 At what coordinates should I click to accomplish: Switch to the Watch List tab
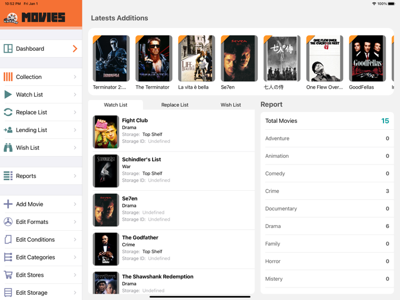coord(115,105)
